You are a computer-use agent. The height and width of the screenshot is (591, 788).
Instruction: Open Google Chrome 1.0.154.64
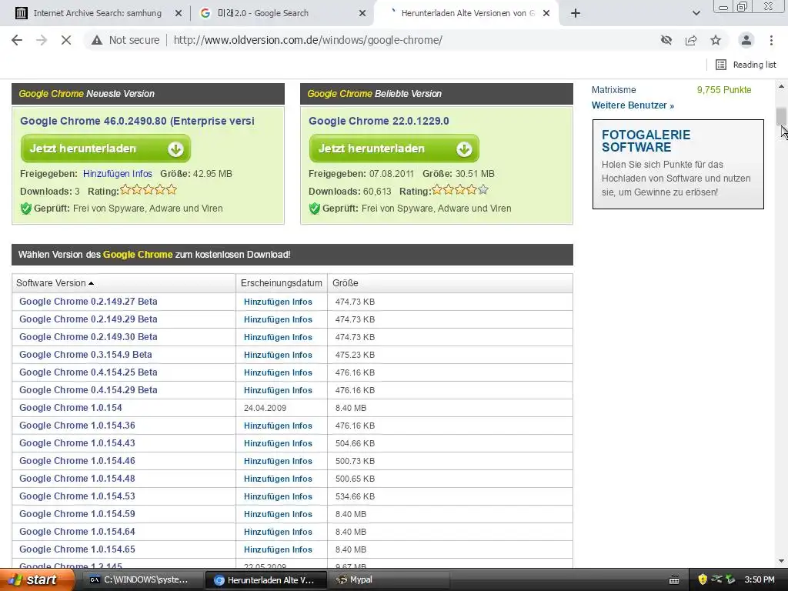coord(77,532)
